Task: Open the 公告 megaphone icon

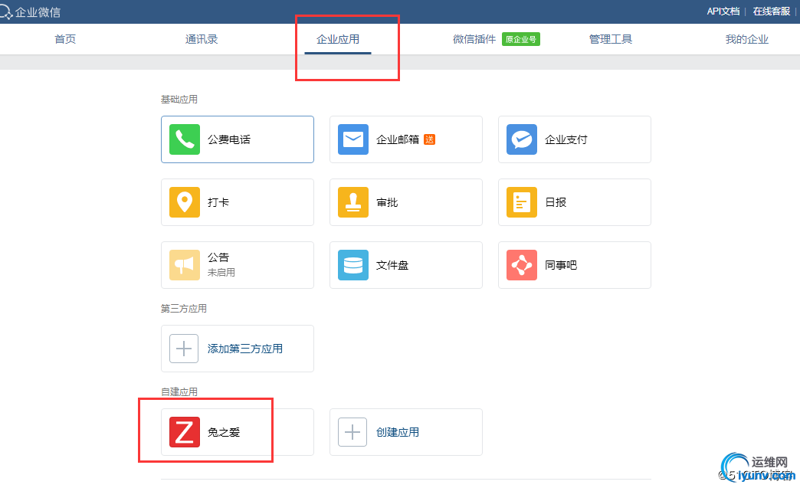Action: 185,265
